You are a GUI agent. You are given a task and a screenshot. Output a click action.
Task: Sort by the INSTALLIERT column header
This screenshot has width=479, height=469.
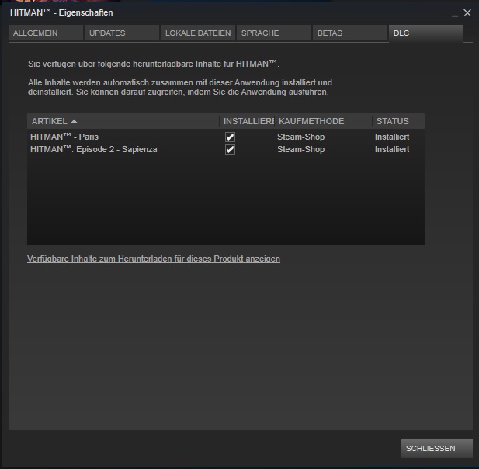tap(247, 121)
